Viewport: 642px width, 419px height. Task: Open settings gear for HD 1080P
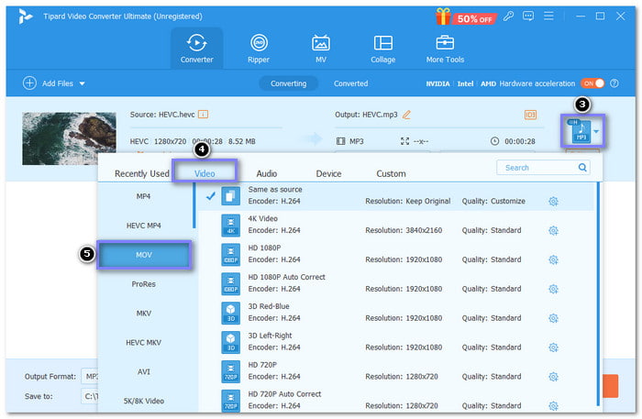[x=553, y=259]
